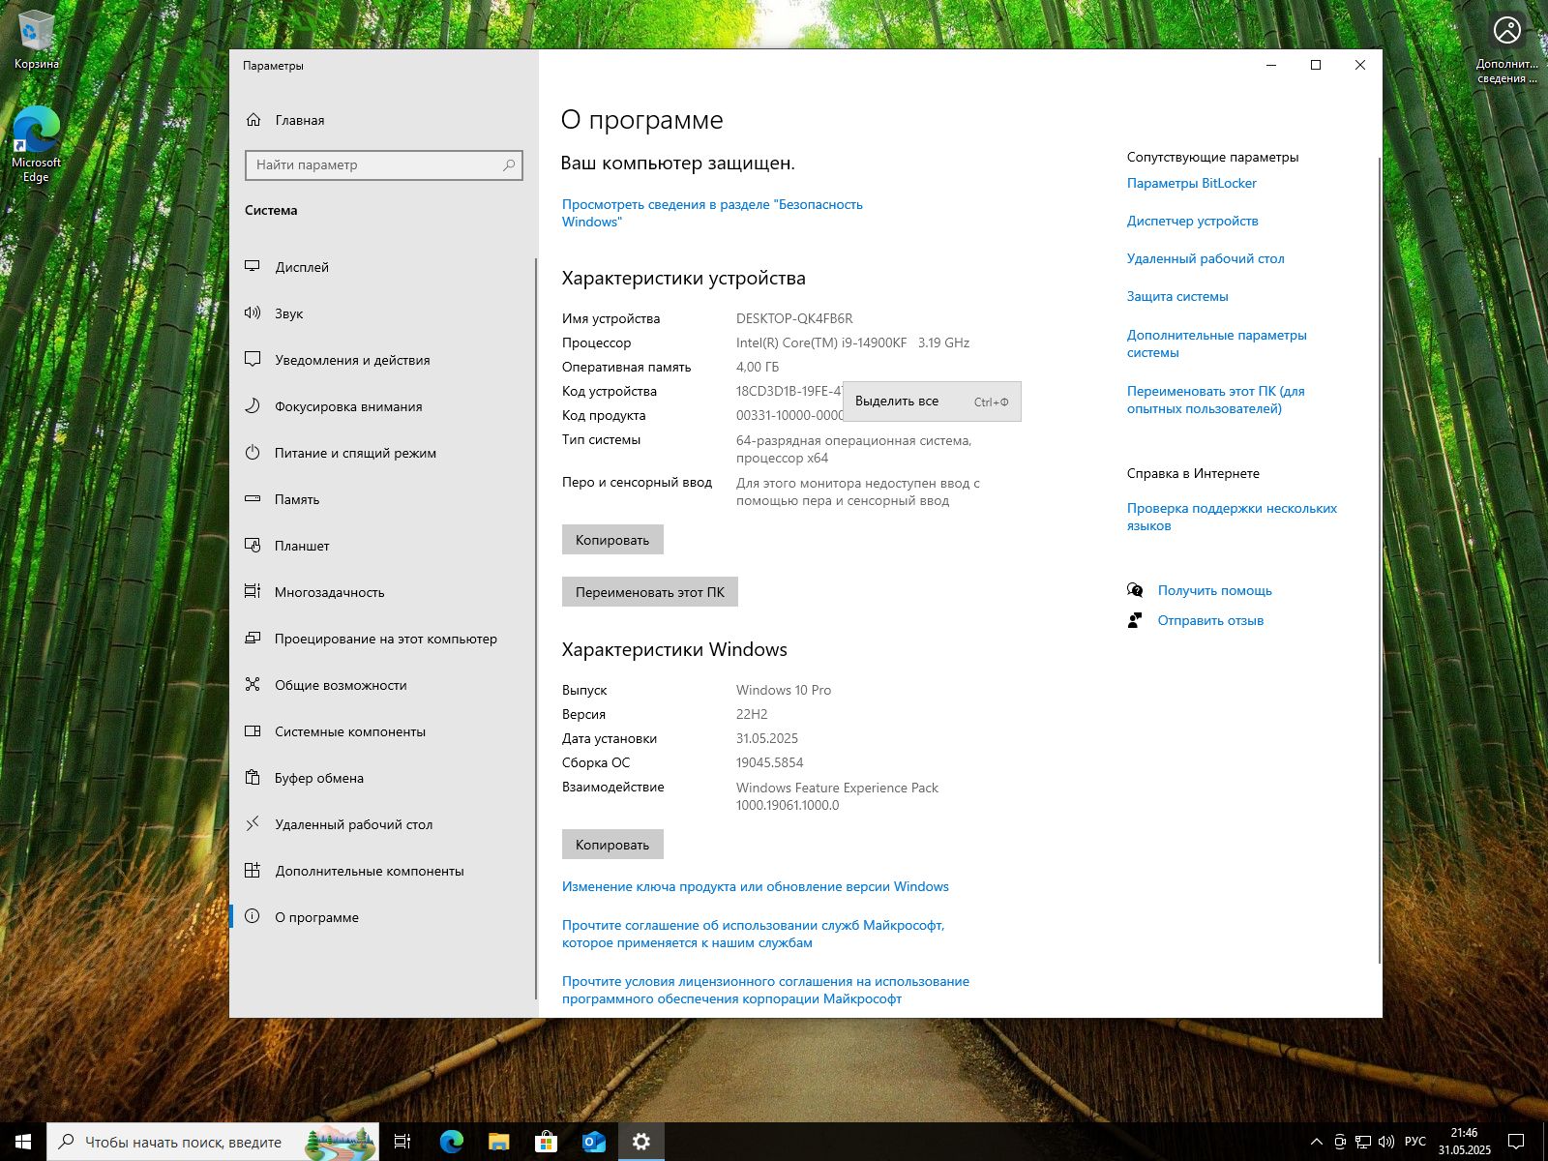Click the Send feedback person icon
1548x1161 pixels.
[x=1135, y=620]
